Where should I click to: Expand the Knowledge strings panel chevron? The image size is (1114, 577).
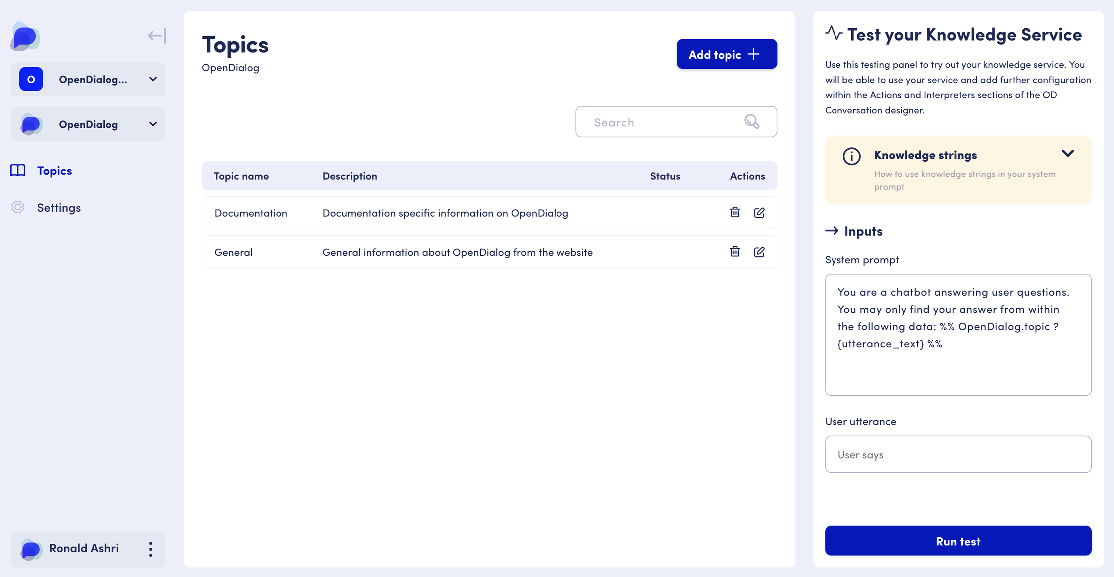coord(1068,153)
